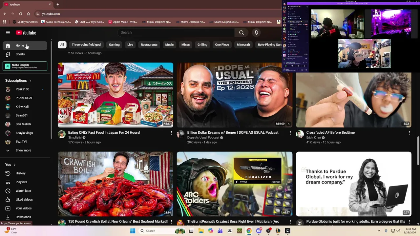
Task: Click Simplistic channel avatar
Action: pos(62,134)
